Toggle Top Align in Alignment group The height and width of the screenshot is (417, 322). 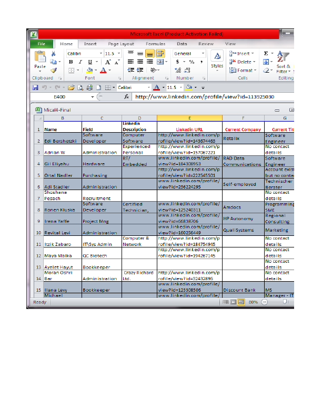coord(130,54)
